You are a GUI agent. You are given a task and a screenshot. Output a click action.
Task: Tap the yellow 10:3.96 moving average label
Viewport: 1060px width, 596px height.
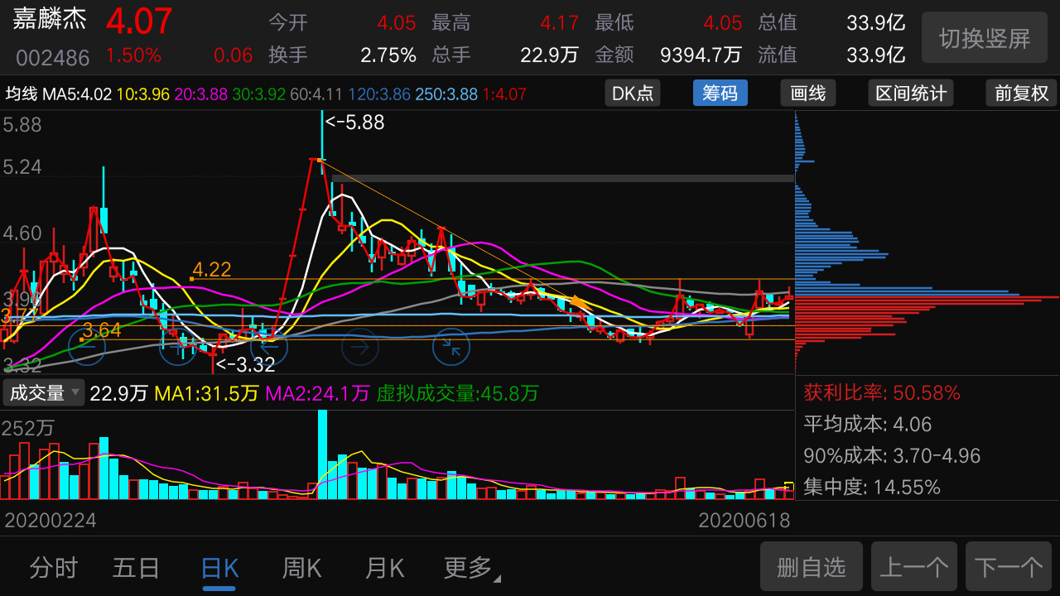coord(144,94)
